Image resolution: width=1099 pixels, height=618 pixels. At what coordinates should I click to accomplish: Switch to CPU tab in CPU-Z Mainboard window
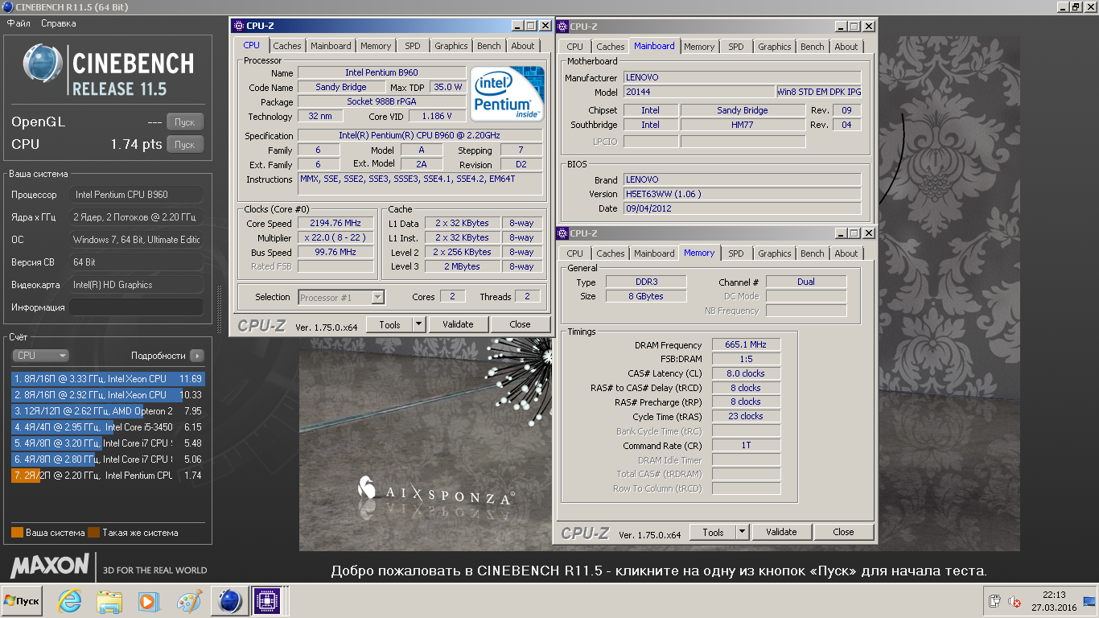pyautogui.click(x=575, y=47)
